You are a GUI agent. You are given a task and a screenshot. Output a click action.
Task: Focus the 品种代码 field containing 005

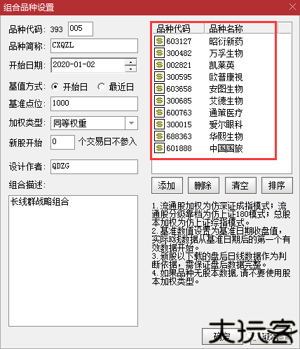coord(81,29)
